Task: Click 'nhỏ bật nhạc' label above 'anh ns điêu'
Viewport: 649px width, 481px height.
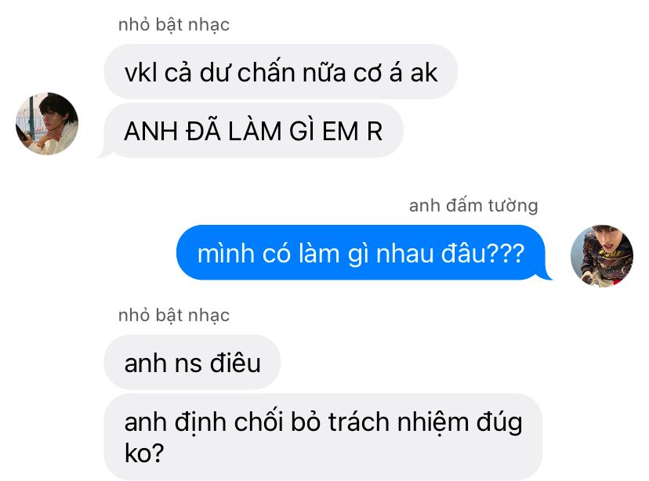Action: [174, 315]
